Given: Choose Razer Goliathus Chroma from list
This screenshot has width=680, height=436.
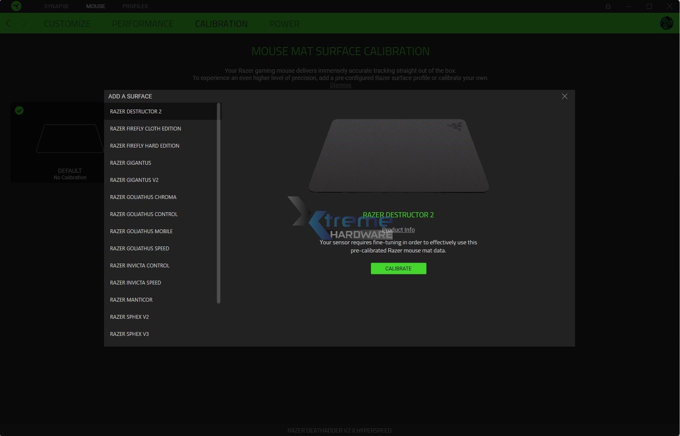Looking at the screenshot, I should [x=143, y=197].
